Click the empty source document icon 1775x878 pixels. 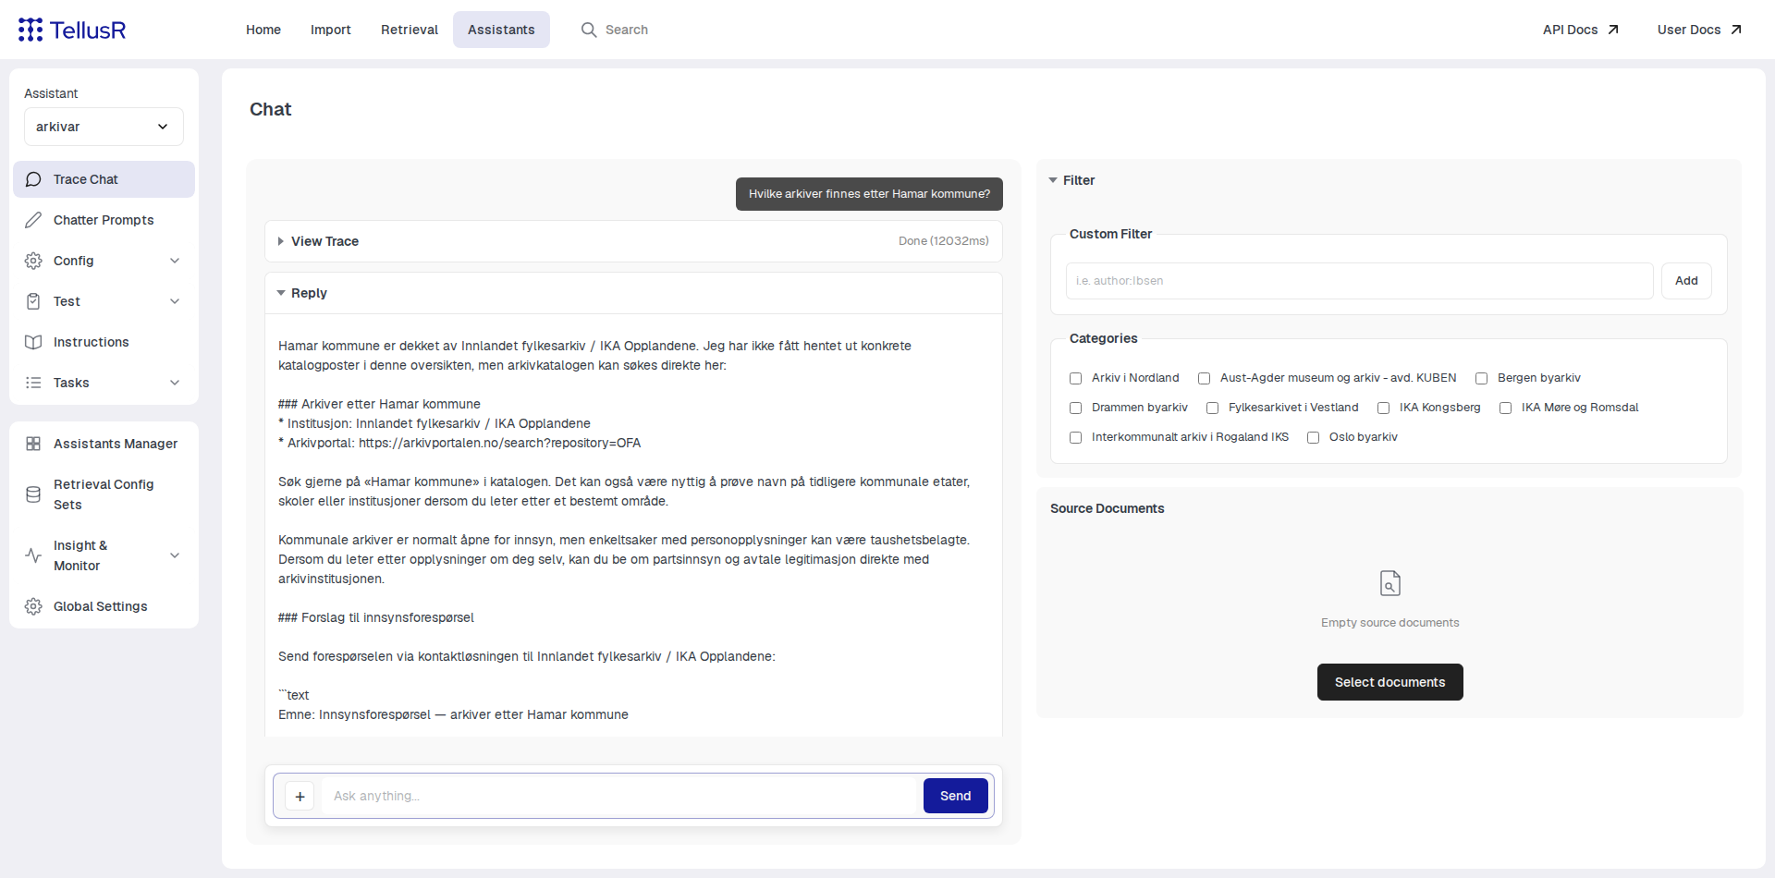(1390, 583)
